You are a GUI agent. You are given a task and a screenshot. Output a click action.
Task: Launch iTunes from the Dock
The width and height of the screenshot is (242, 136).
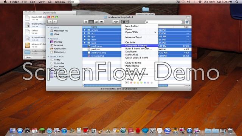tap(64, 131)
